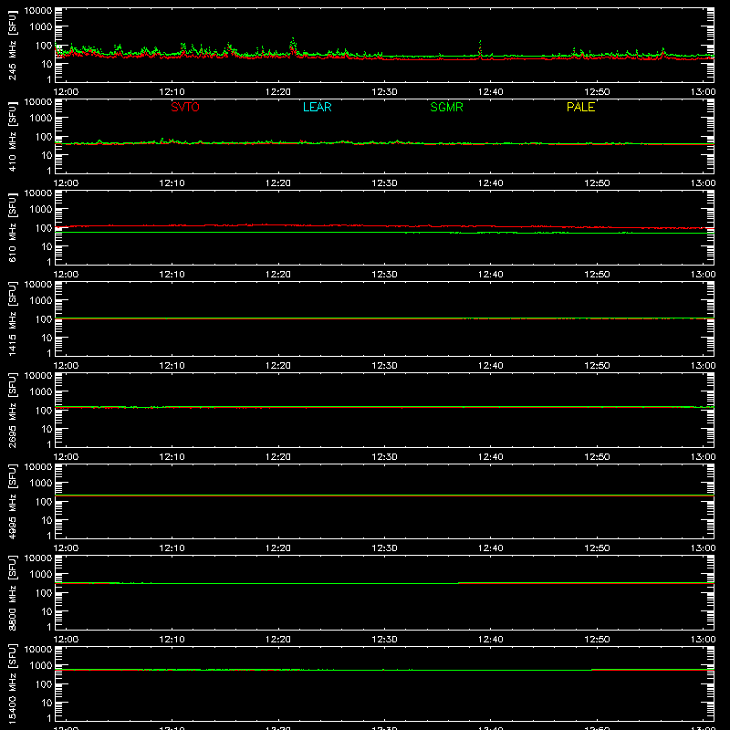The height and width of the screenshot is (730, 730).
Task: Click the 12:21 burst peak in 245 MHz plot
Action: point(293,46)
